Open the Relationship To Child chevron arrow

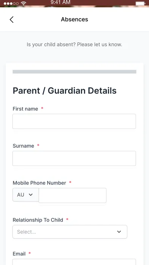(119, 232)
